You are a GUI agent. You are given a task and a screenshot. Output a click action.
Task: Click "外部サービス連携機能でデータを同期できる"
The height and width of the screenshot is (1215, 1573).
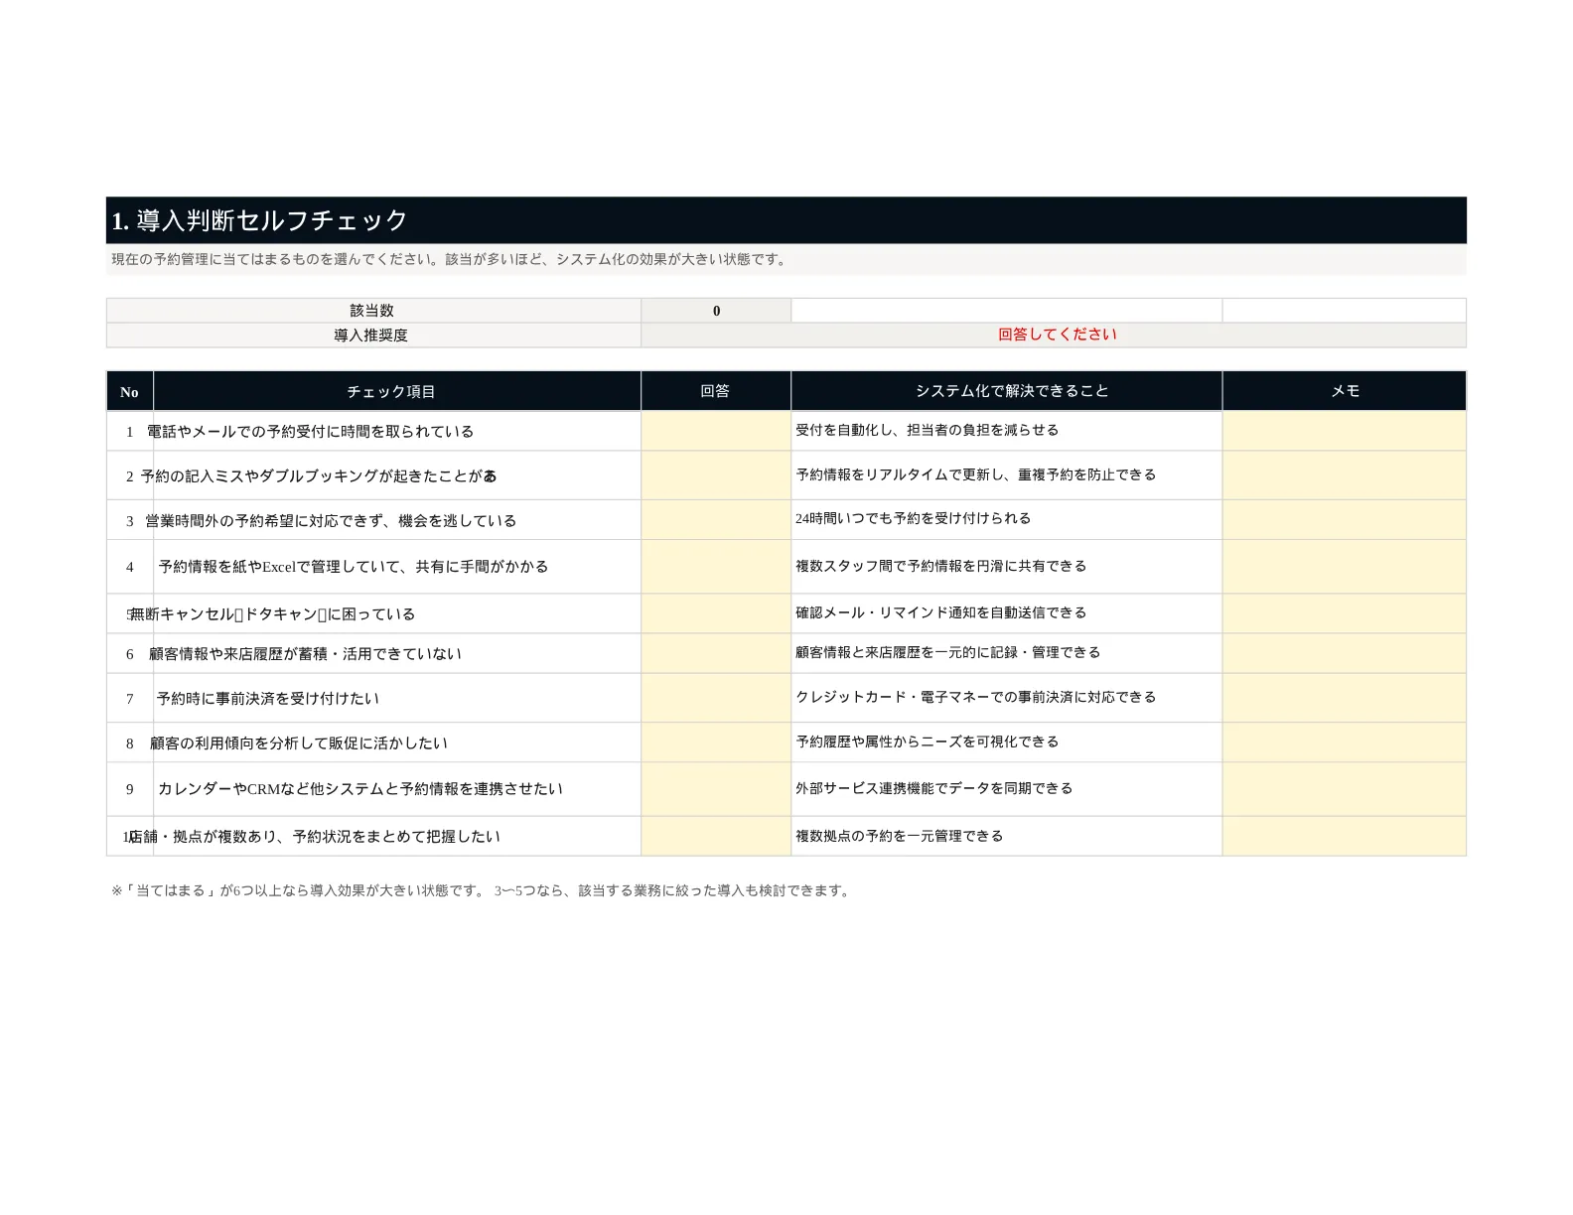click(933, 788)
